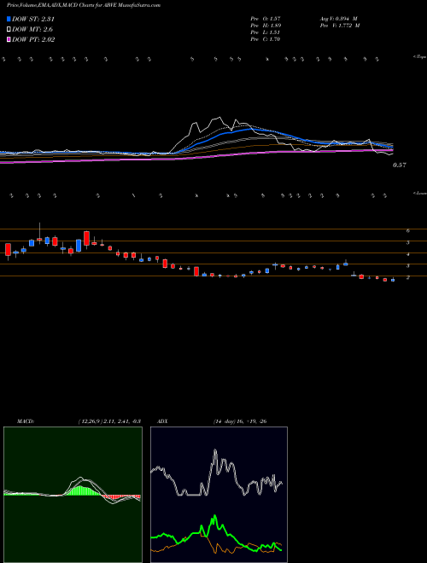Click the ADX (14 day) values label
This screenshot has width=427, height=563.
240,421
